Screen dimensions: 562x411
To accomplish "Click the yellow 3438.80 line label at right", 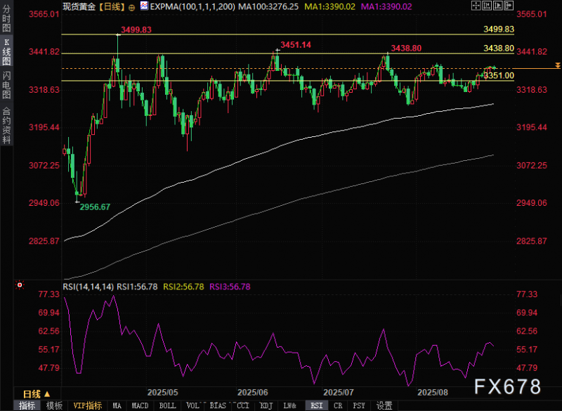I will [499, 48].
